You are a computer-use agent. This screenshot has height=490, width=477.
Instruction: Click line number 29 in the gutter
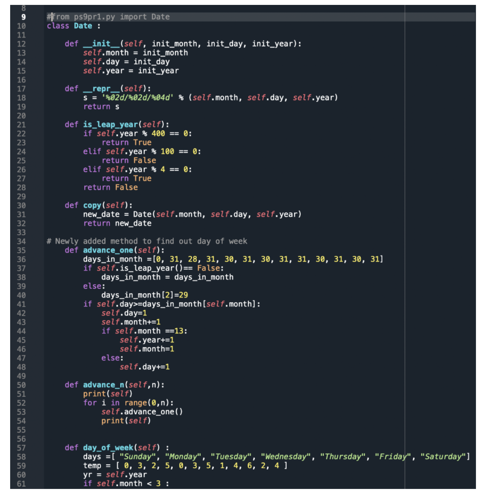(21, 197)
